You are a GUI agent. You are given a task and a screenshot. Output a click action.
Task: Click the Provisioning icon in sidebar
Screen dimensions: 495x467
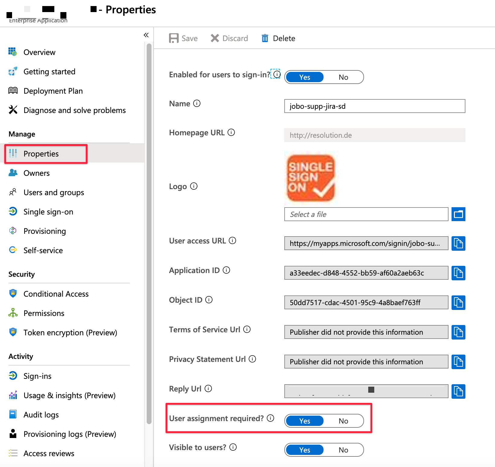pyautogui.click(x=13, y=231)
